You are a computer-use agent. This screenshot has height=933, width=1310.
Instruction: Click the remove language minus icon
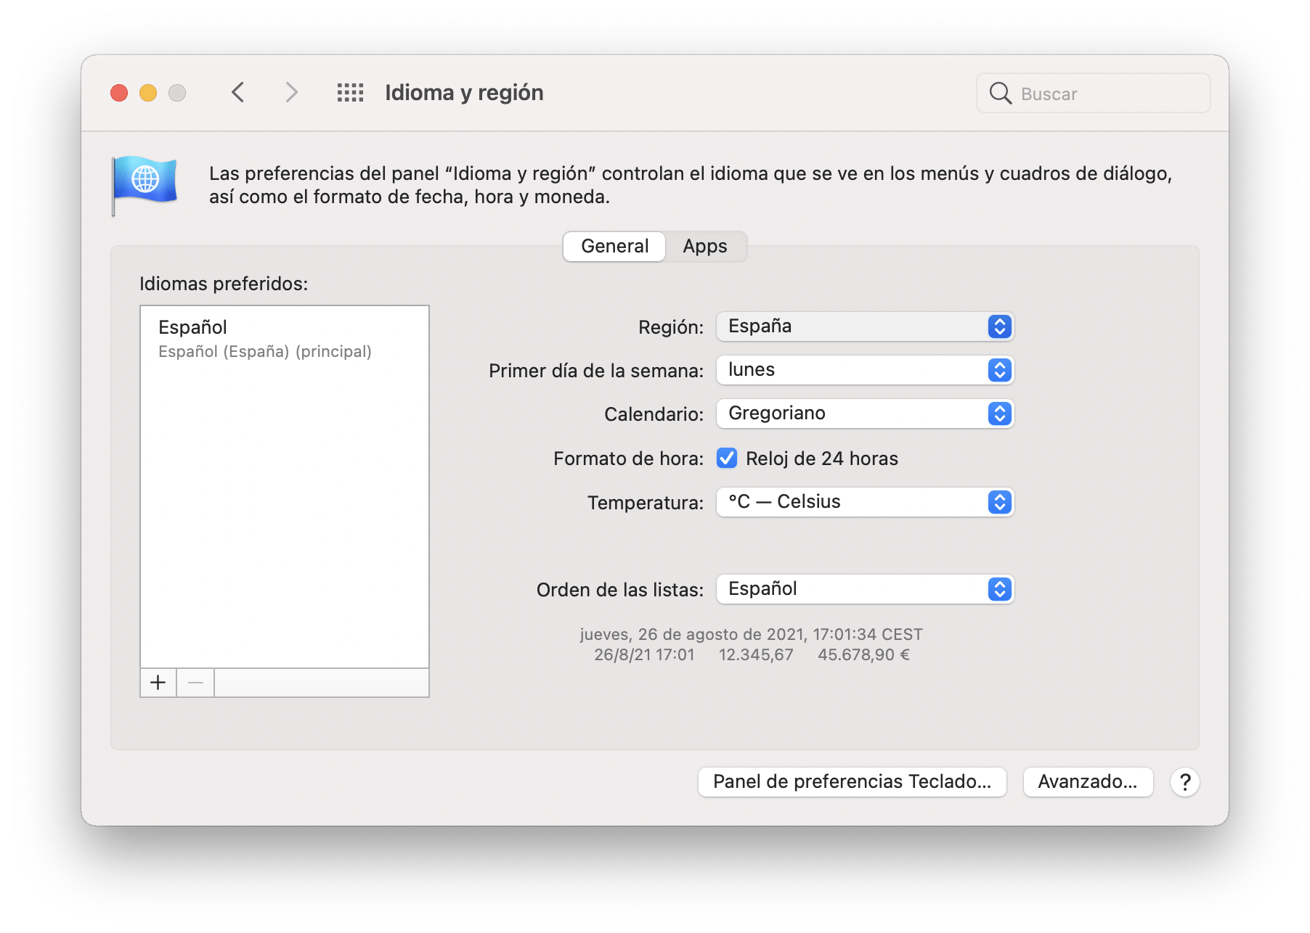pos(195,682)
